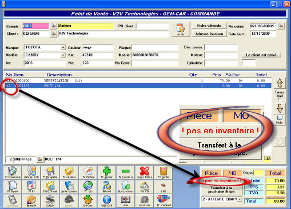Screen dimensions: 291x209
Task: Open the GEM-CAR blue info icon
Action: (x=107, y=201)
